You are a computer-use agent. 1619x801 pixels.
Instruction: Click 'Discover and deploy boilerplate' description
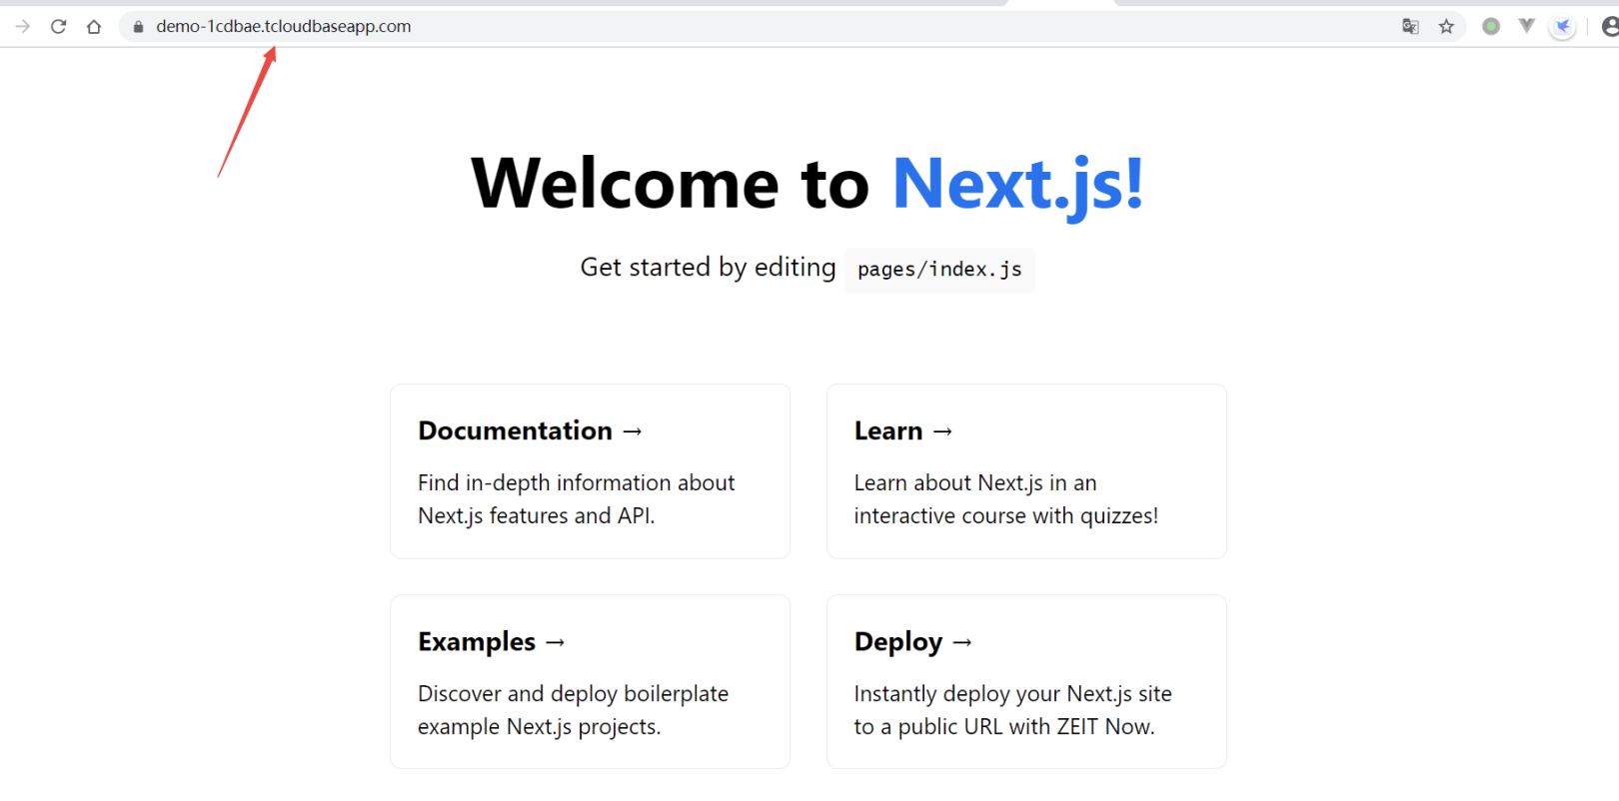(x=574, y=694)
